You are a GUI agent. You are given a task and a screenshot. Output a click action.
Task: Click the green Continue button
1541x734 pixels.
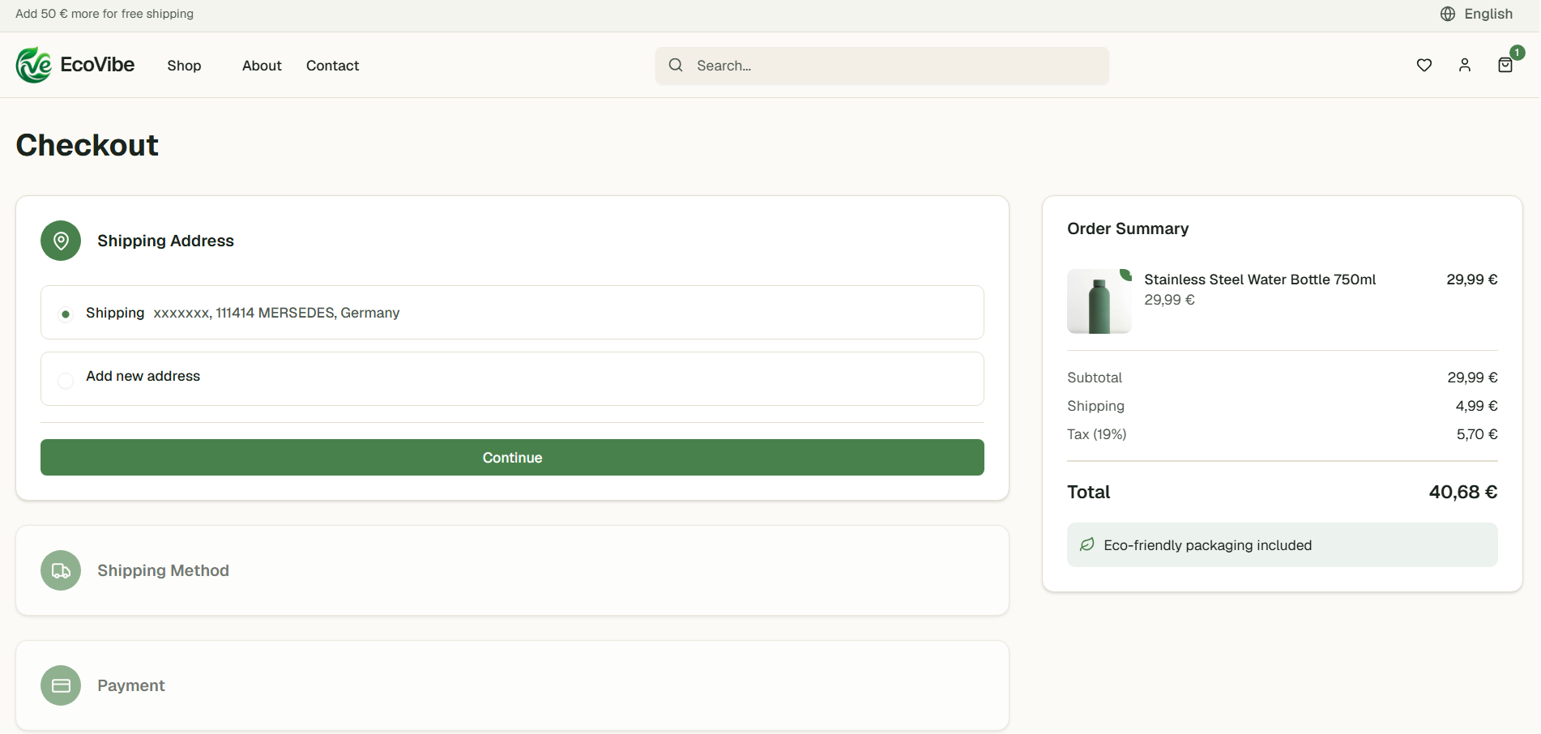pyautogui.click(x=512, y=457)
